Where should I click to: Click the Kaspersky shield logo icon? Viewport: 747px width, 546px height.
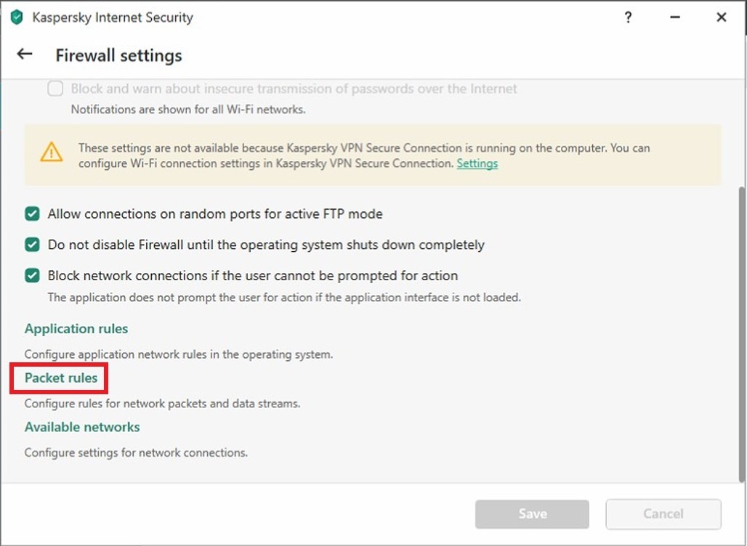[x=17, y=17]
